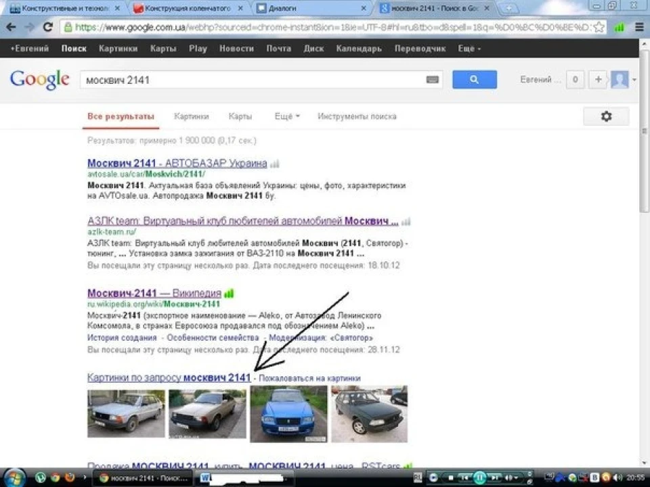
Task: Open «Картинки» in top black bar
Action: pos(118,49)
